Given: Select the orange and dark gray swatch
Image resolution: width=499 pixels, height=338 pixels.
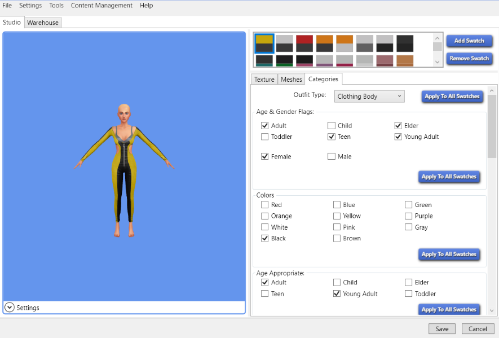Looking at the screenshot, I should 325,43.
